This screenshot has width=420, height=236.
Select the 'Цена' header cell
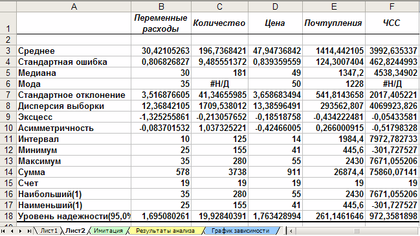point(275,23)
